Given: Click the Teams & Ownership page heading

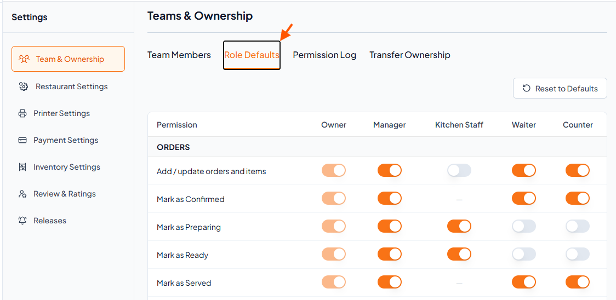Looking at the screenshot, I should point(200,16).
